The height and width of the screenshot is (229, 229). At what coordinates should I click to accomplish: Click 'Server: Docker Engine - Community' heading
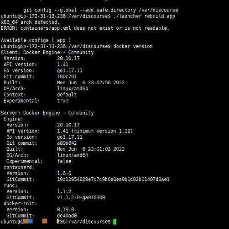[47, 113]
